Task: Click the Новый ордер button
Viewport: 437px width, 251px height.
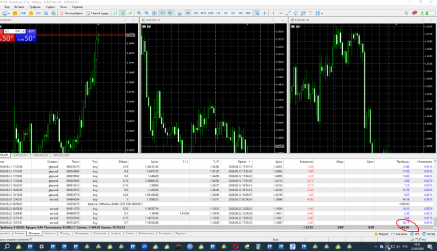Action: click(x=97, y=13)
